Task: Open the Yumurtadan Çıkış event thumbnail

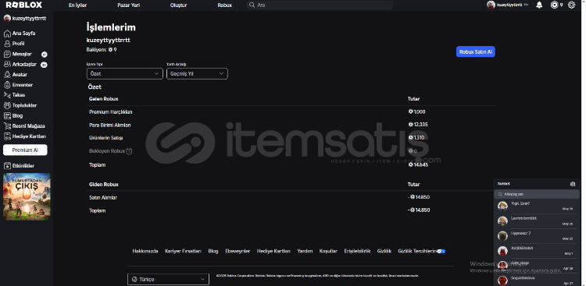Action: click(27, 196)
